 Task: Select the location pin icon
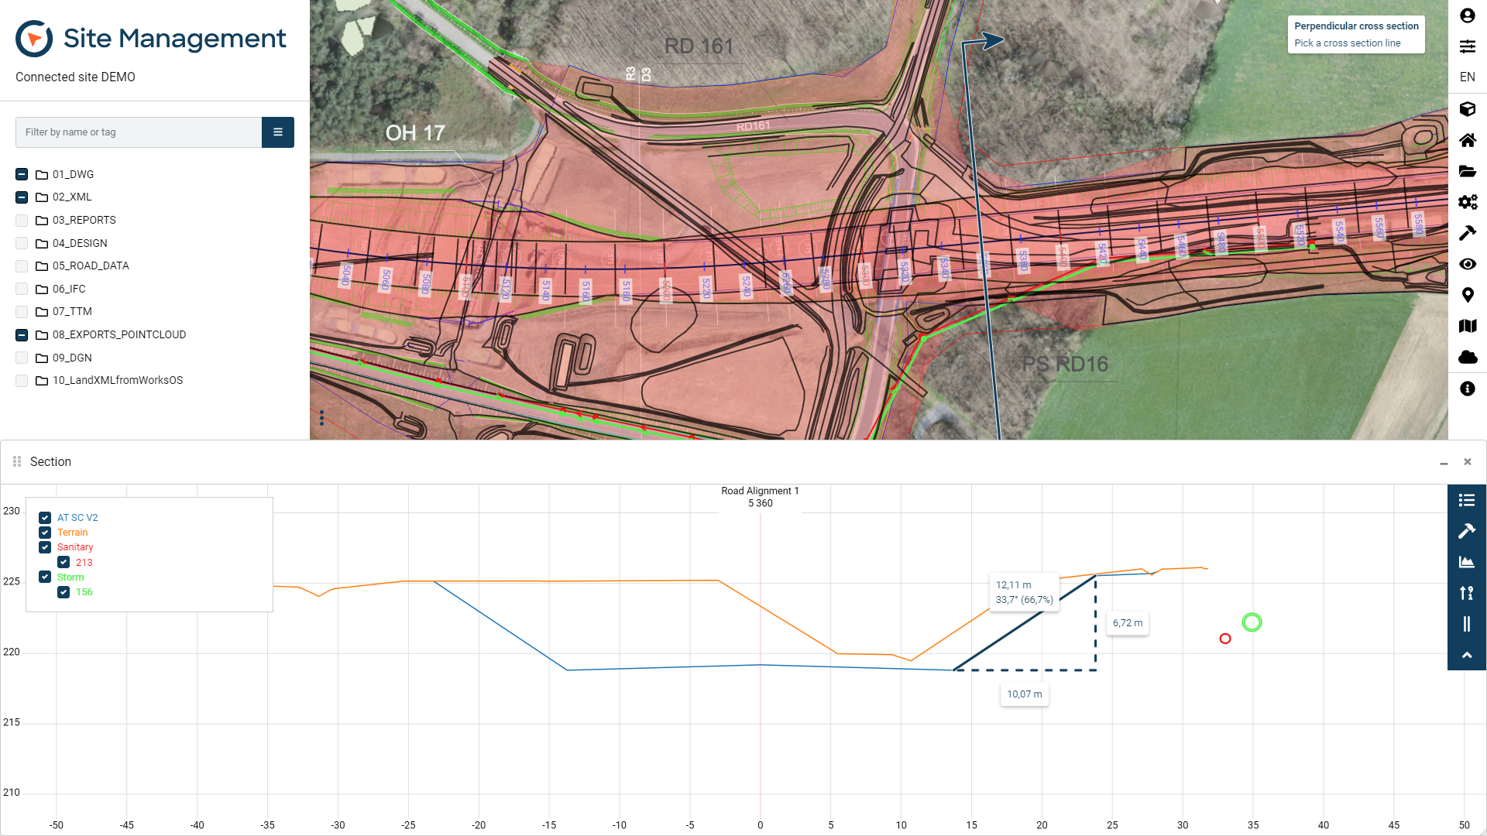coord(1467,295)
